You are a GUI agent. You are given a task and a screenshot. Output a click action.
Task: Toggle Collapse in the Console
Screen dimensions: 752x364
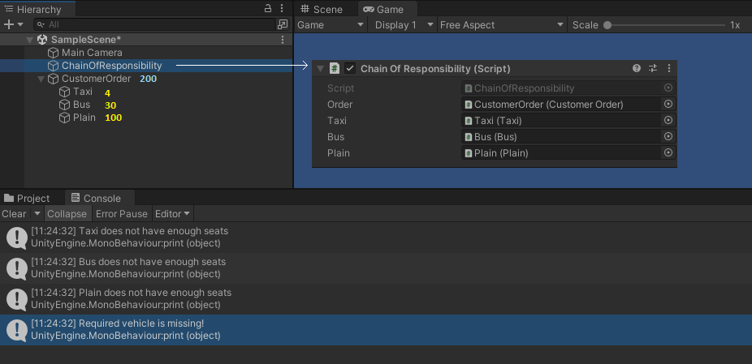point(67,213)
